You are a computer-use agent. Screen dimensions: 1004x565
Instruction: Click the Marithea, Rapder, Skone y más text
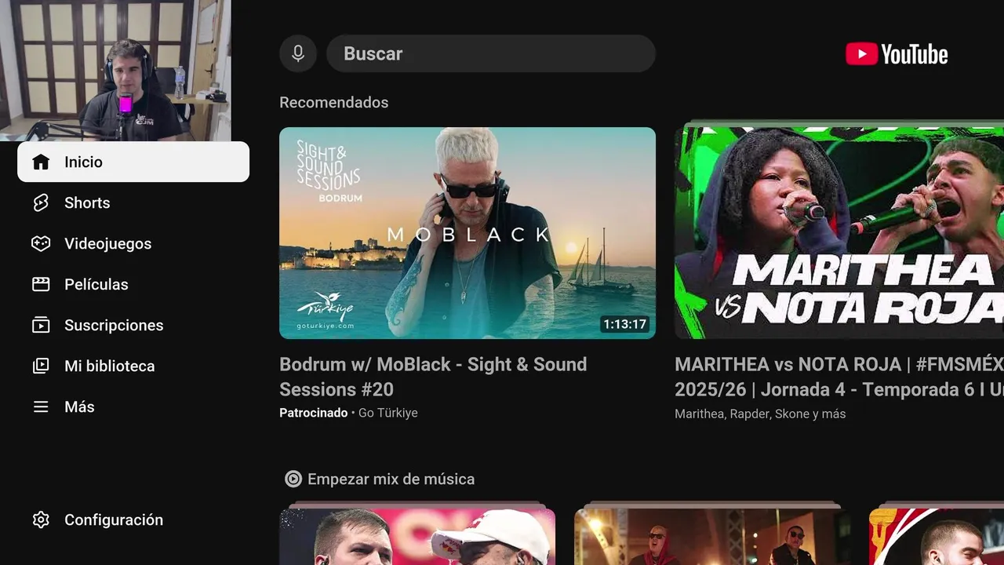[x=760, y=414]
